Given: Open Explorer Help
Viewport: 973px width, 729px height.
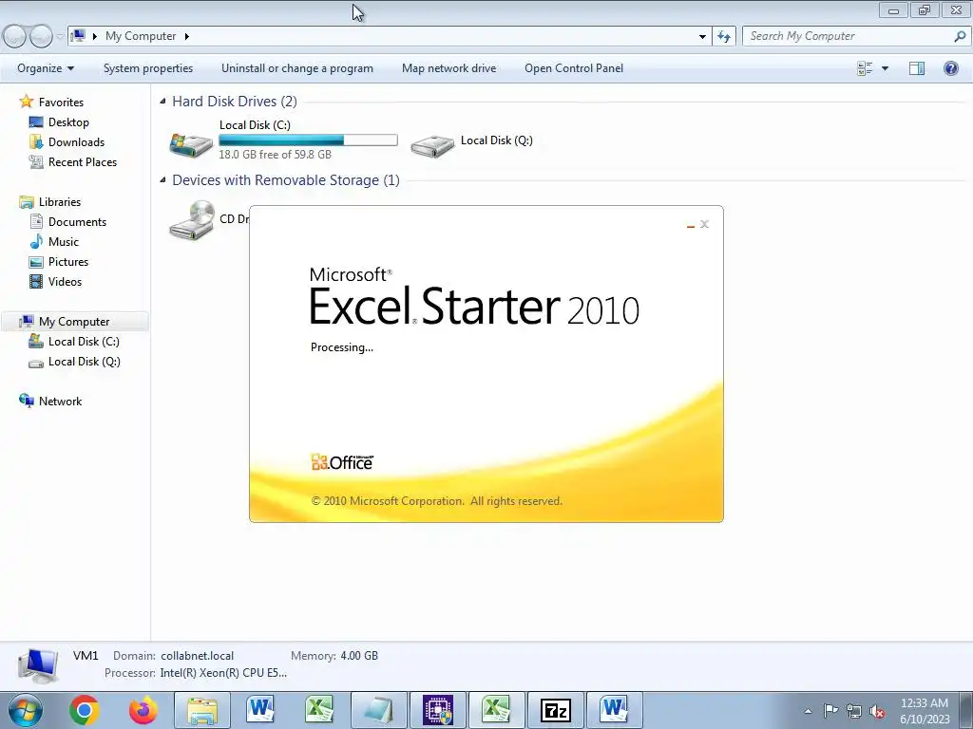Looking at the screenshot, I should (x=950, y=68).
